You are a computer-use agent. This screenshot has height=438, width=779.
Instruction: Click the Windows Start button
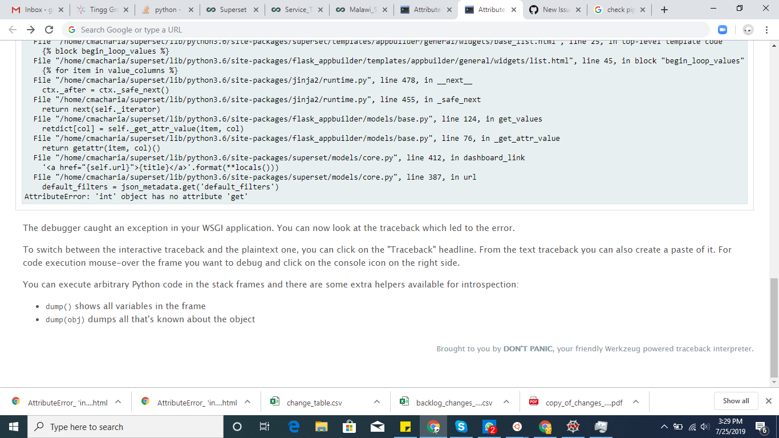click(x=12, y=426)
